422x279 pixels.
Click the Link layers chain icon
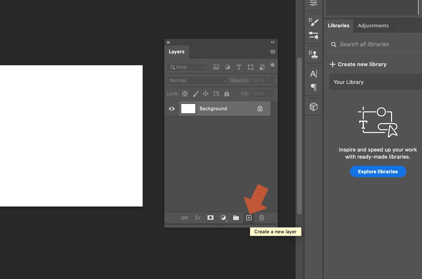coord(184,218)
